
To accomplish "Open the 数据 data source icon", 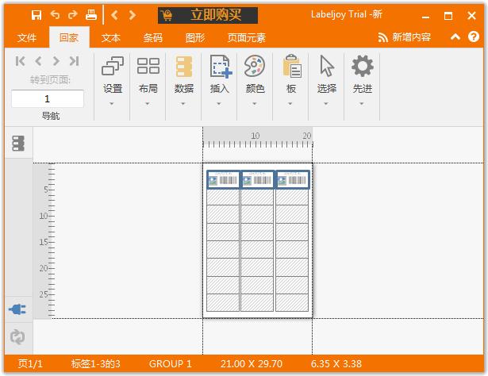I will tap(184, 67).
